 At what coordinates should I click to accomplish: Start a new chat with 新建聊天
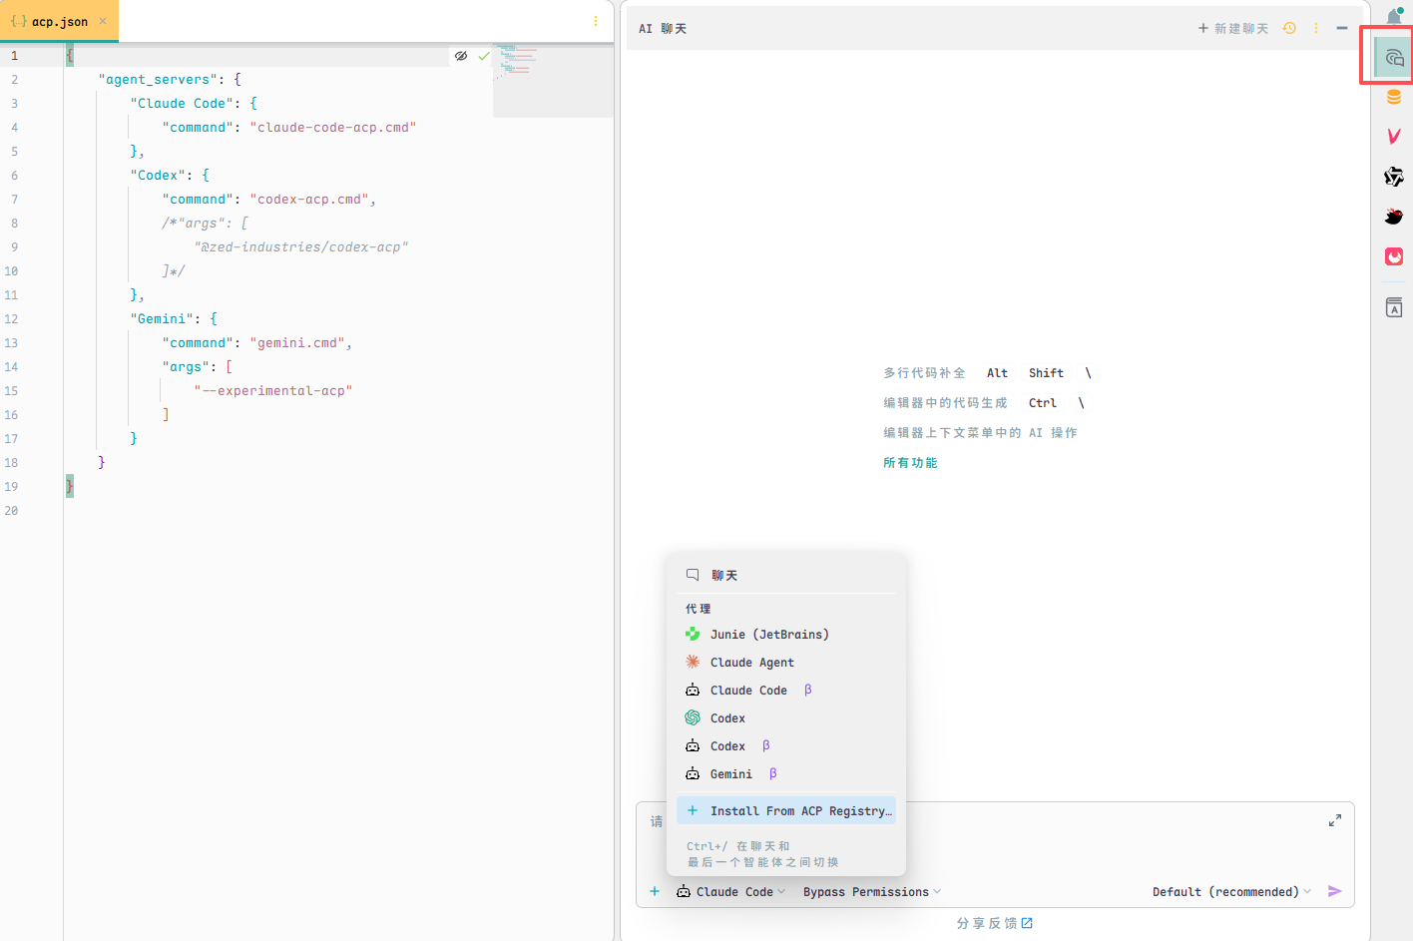click(1233, 28)
